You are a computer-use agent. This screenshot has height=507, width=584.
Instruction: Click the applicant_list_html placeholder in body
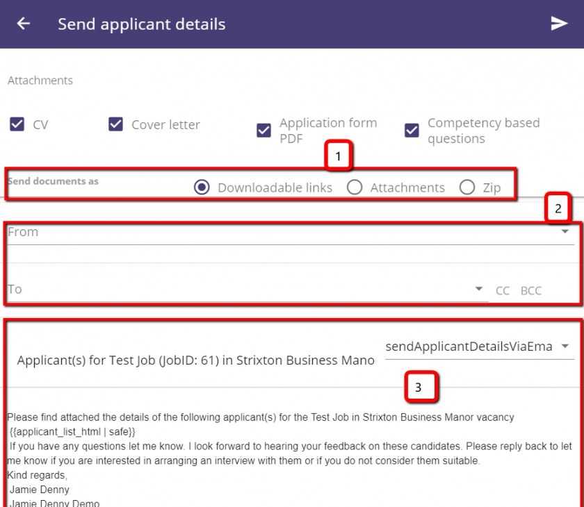coord(72,431)
